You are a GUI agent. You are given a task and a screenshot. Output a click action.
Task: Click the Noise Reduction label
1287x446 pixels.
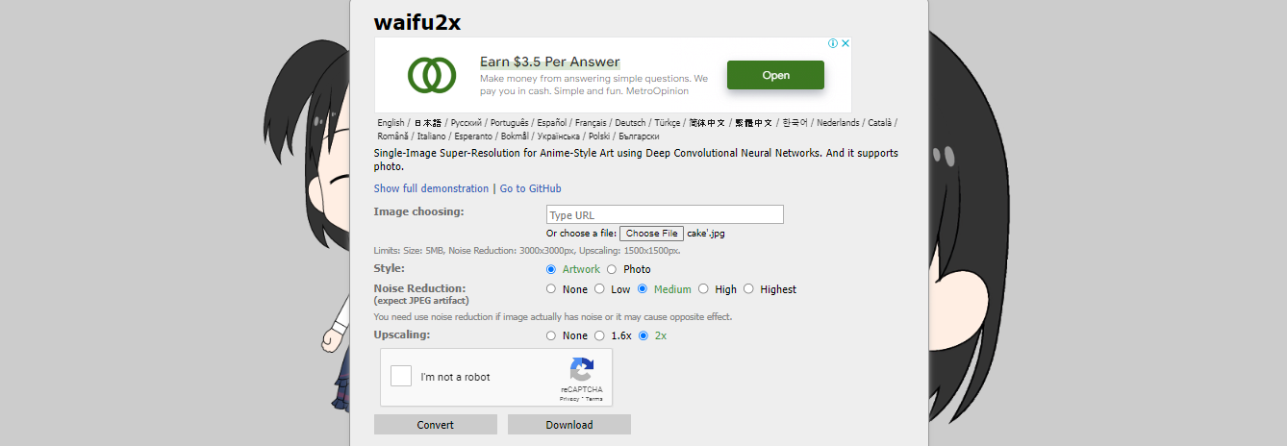(419, 288)
